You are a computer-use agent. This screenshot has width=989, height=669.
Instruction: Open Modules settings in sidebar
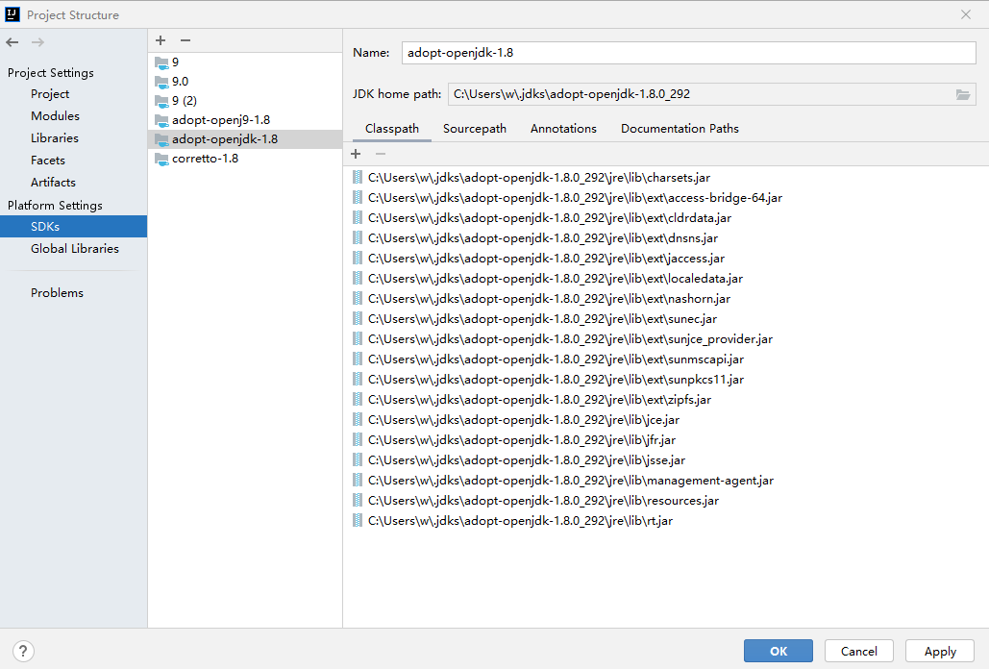point(55,116)
